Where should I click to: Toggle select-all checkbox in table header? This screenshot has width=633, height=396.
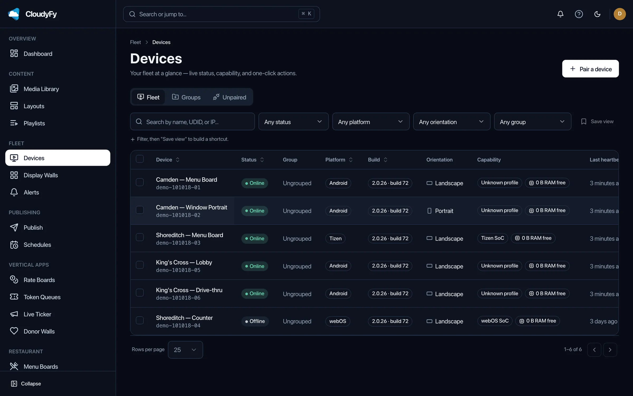coord(140,159)
